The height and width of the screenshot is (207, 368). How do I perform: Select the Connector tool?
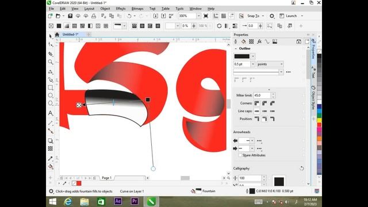point(51,131)
